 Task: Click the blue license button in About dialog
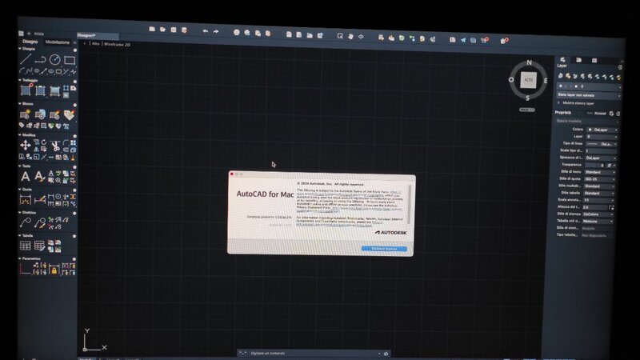[x=384, y=249]
